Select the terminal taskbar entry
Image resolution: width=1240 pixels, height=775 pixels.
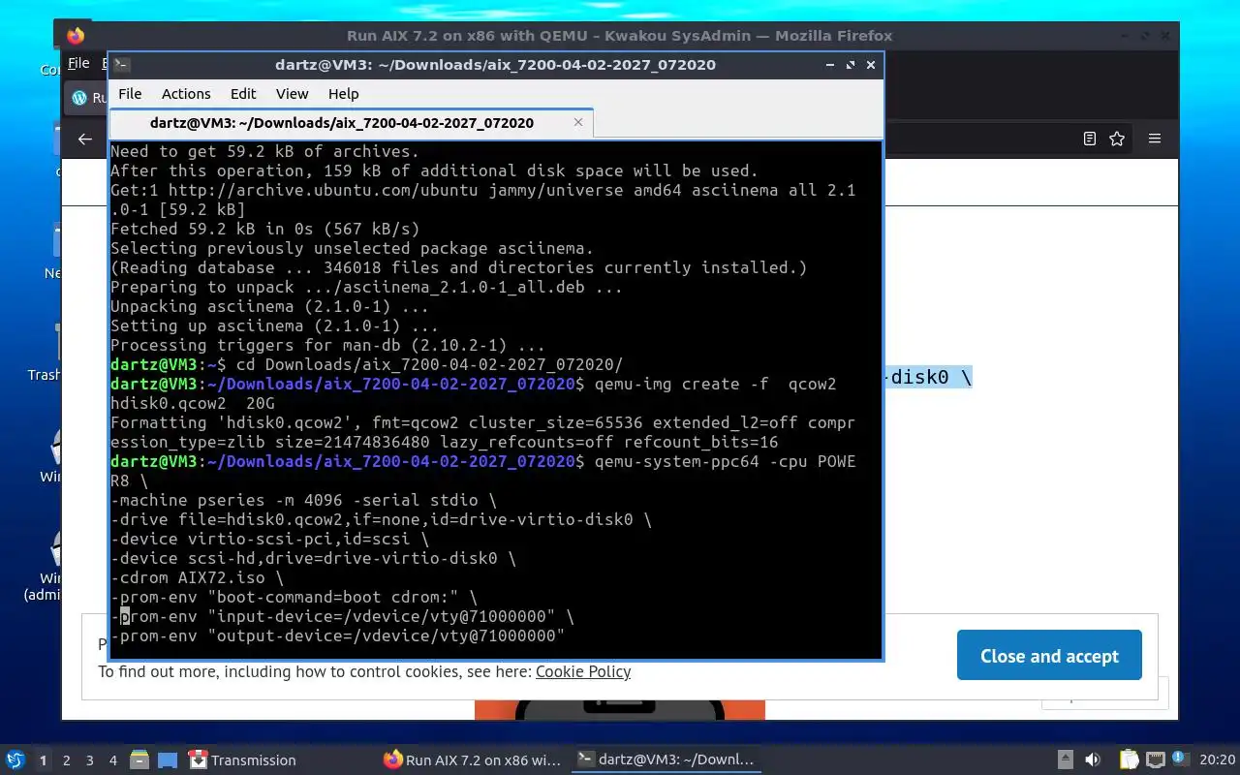coord(665,760)
